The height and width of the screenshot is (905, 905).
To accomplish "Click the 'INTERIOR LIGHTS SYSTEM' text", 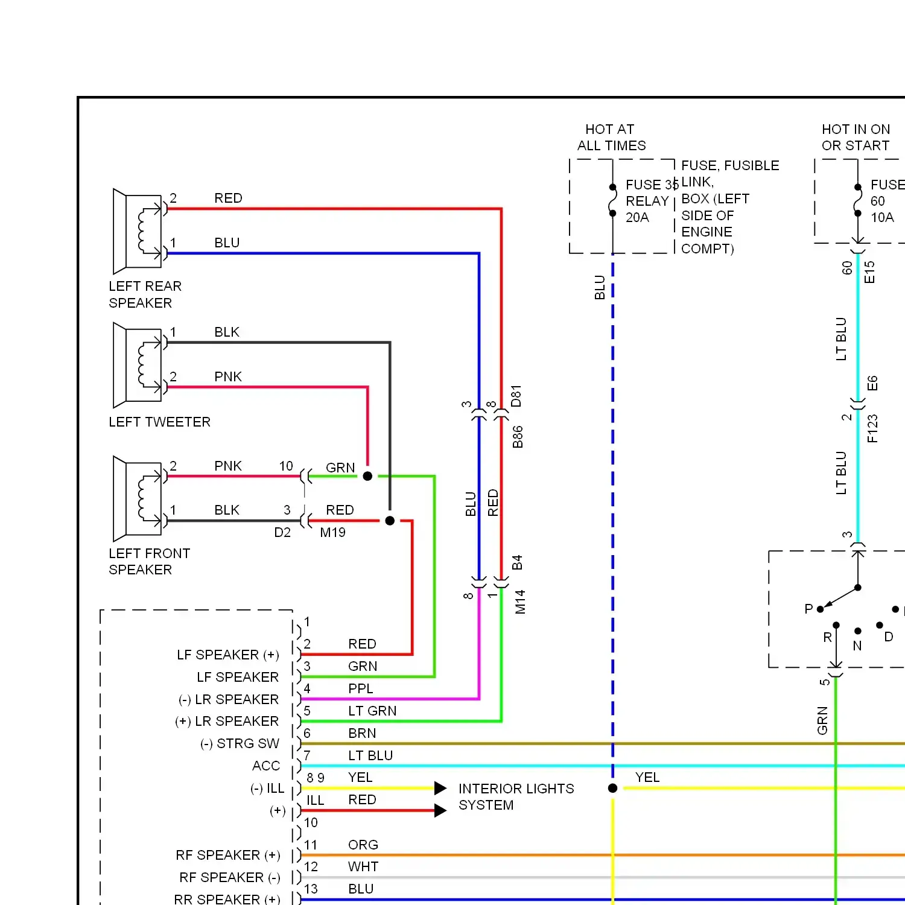I will tap(516, 797).
